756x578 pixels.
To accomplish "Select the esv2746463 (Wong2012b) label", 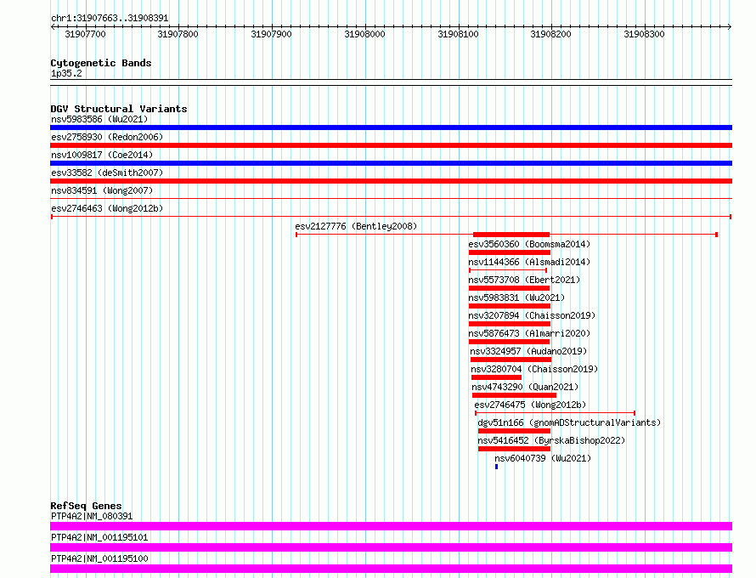I will pyautogui.click(x=107, y=208).
